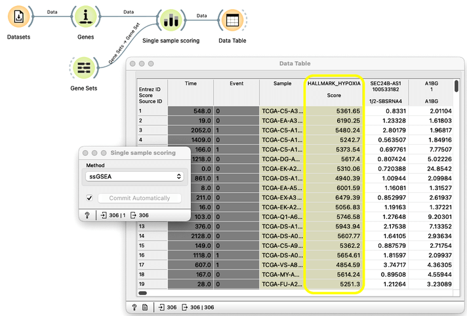Image resolution: width=467 pixels, height=316 pixels.
Task: Toggle the Commit Automatically checkbox
Action: click(89, 198)
